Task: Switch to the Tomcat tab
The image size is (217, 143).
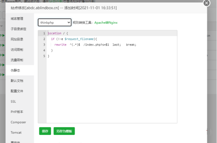Action: (16, 132)
